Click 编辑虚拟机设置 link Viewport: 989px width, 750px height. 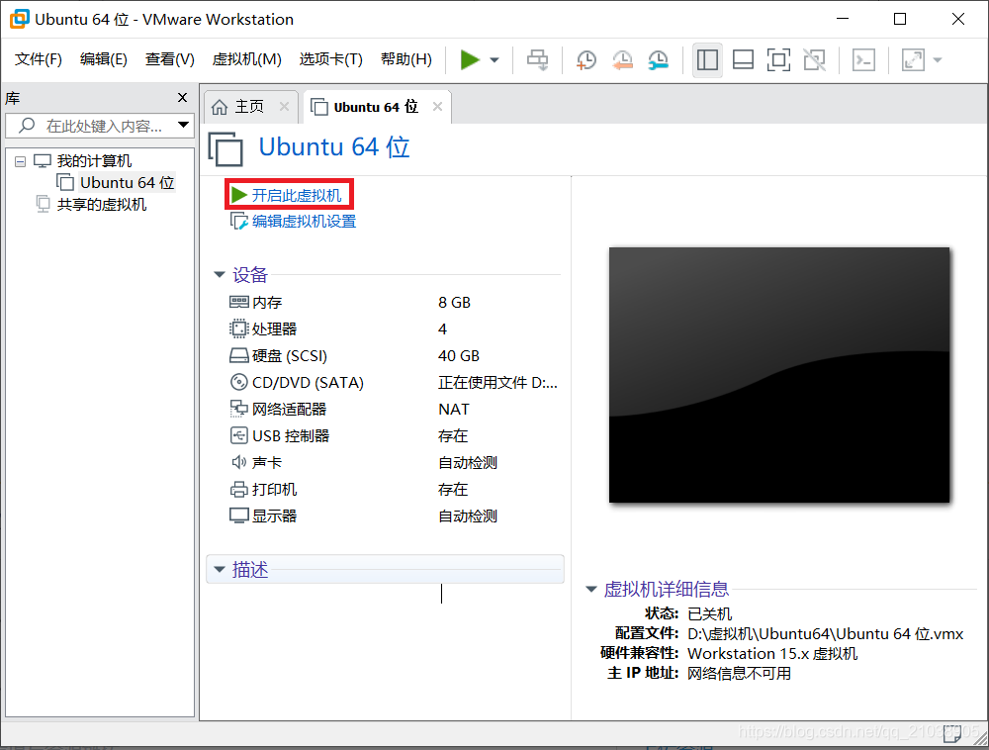pyautogui.click(x=304, y=222)
